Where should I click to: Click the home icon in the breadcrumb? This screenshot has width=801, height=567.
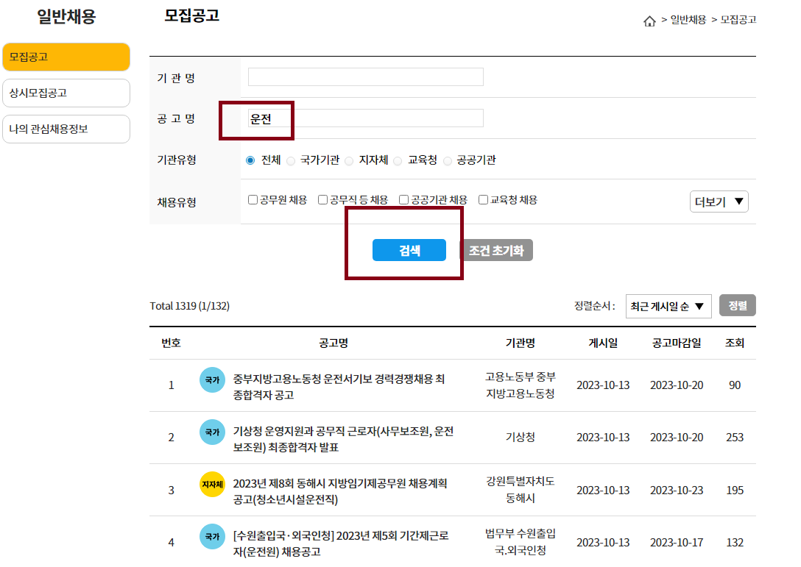[x=650, y=21]
